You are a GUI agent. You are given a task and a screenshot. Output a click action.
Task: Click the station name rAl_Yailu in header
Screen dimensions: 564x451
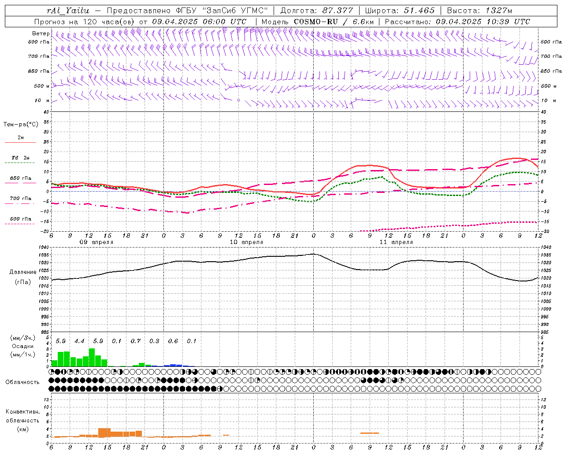point(68,11)
